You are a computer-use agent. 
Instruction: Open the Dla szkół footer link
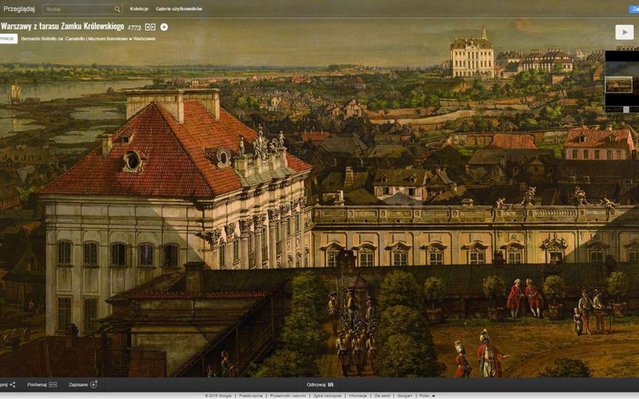pyautogui.click(x=382, y=396)
